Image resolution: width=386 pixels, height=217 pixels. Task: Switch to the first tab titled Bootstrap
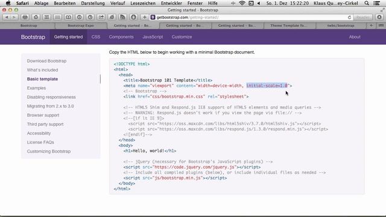(28, 25)
